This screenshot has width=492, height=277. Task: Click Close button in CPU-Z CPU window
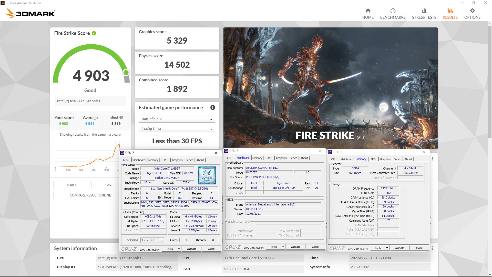coord(211,249)
